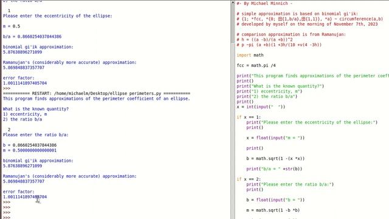Click the 'm = math.sqrt(1 -b *b)' line
389x219 pixels.
[x=273, y=210]
